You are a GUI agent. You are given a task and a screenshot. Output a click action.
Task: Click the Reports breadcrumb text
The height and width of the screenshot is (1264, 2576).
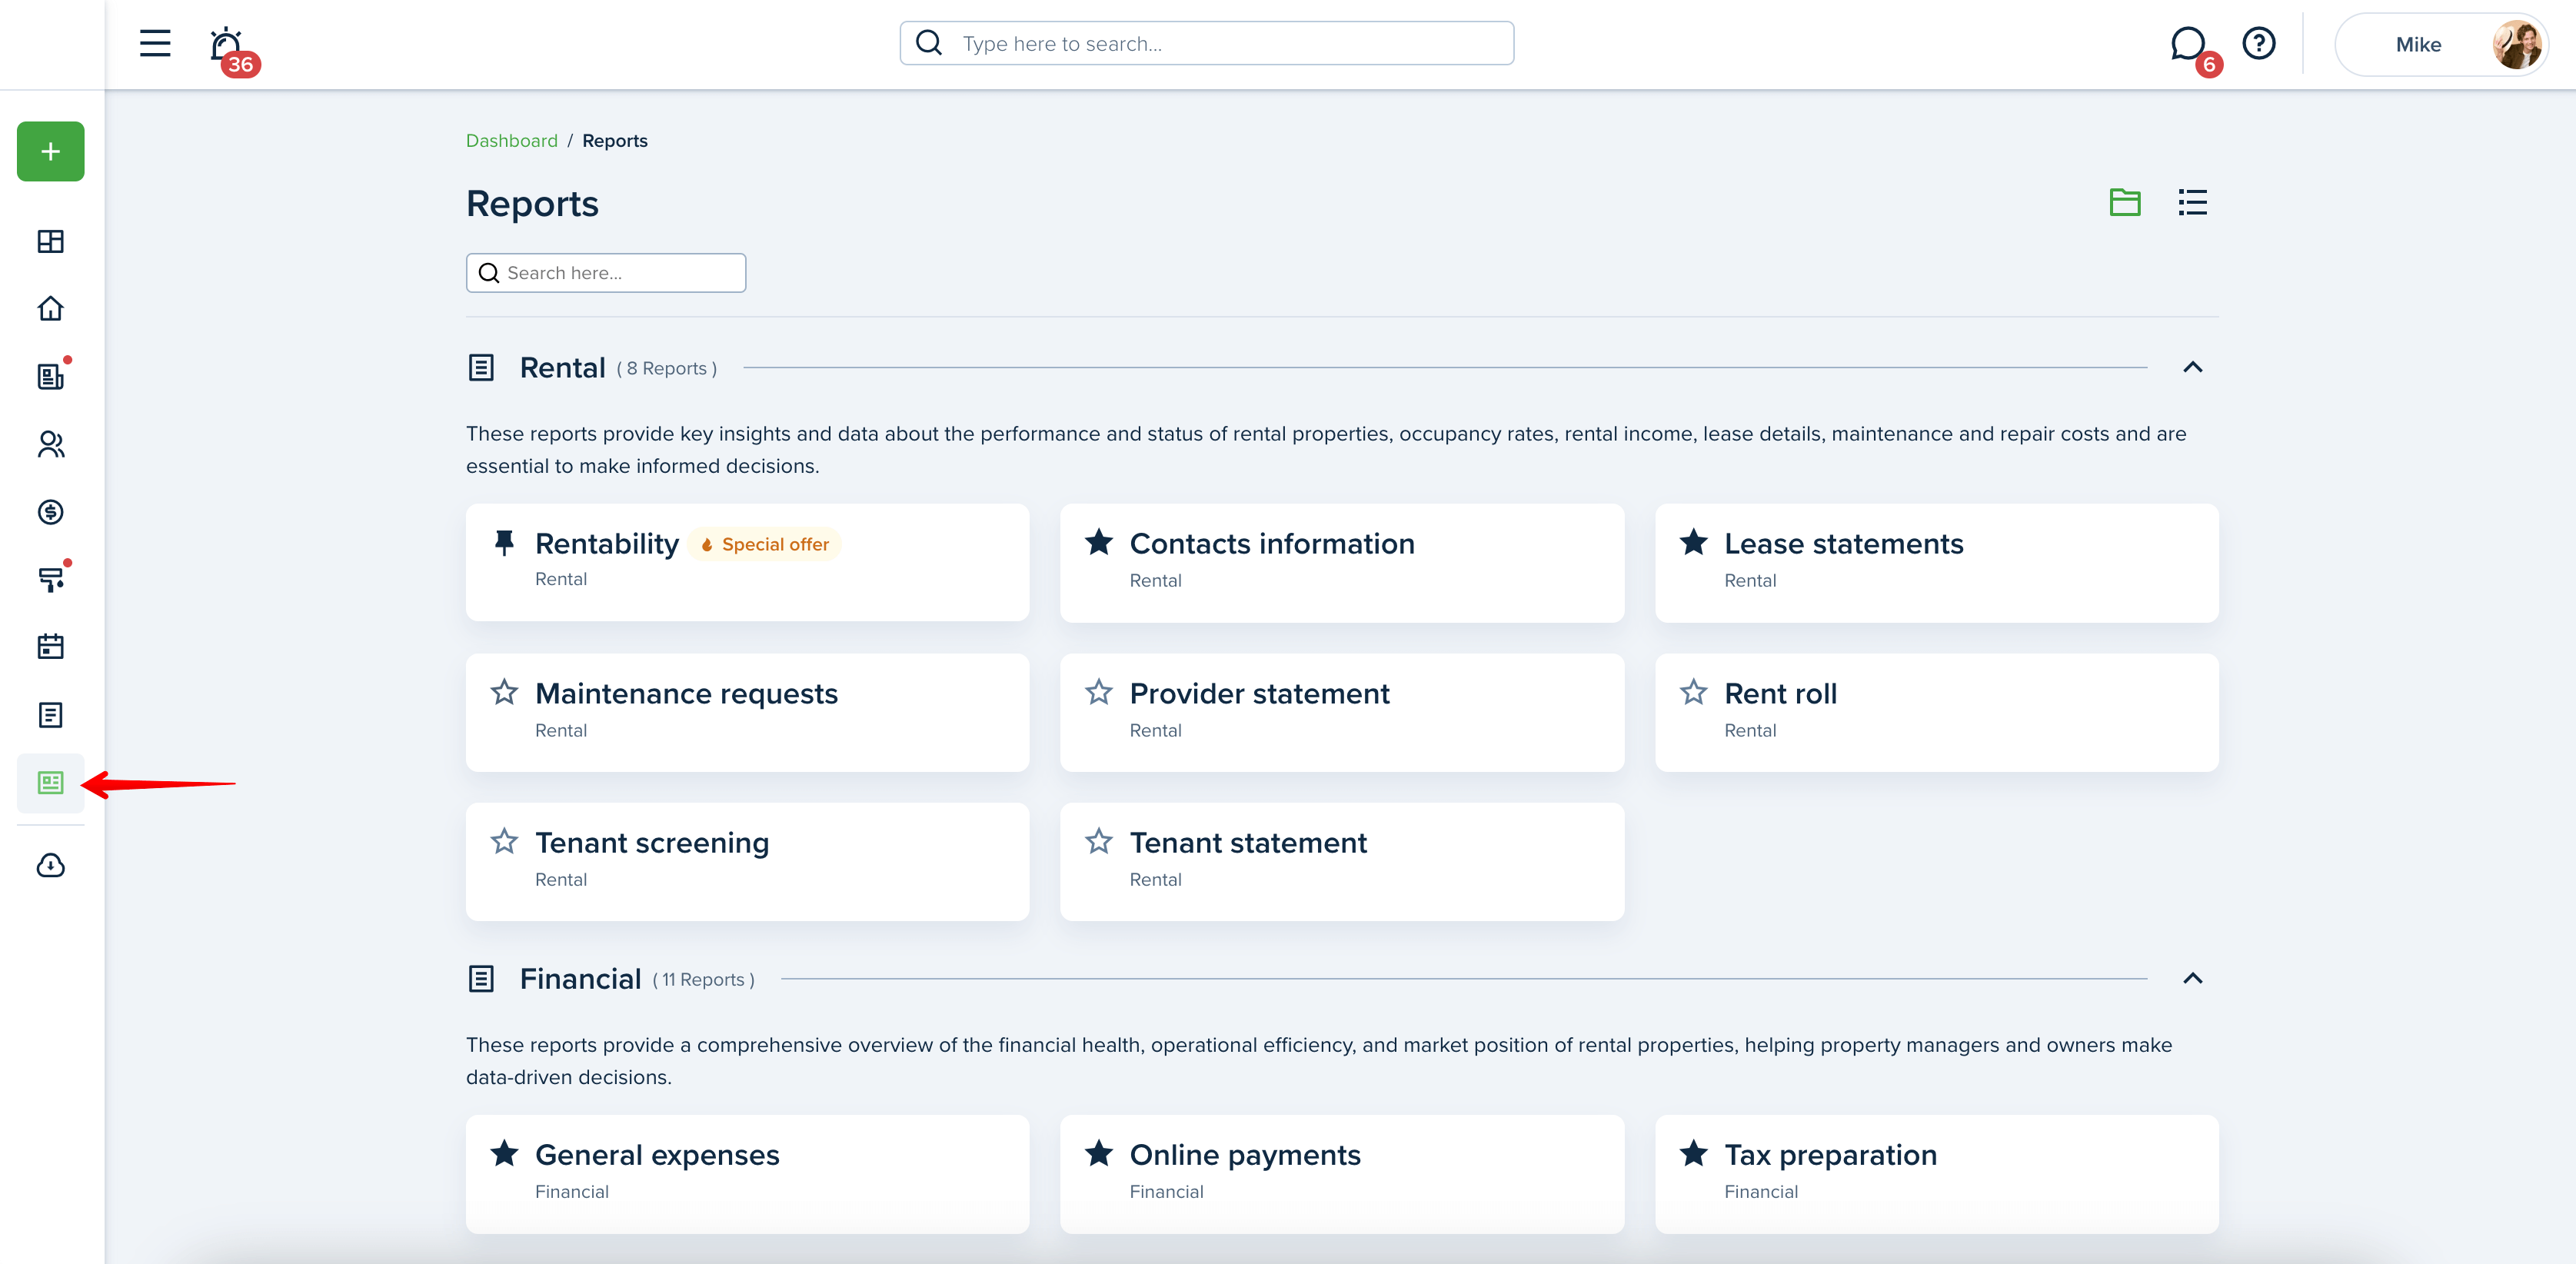pos(614,141)
